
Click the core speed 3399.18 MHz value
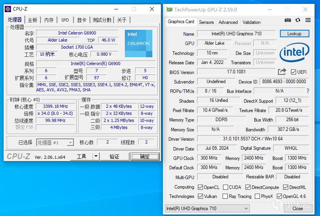tap(55, 106)
